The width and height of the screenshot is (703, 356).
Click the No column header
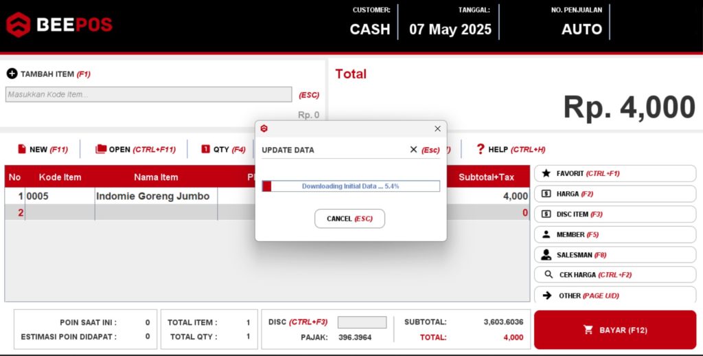click(x=14, y=177)
